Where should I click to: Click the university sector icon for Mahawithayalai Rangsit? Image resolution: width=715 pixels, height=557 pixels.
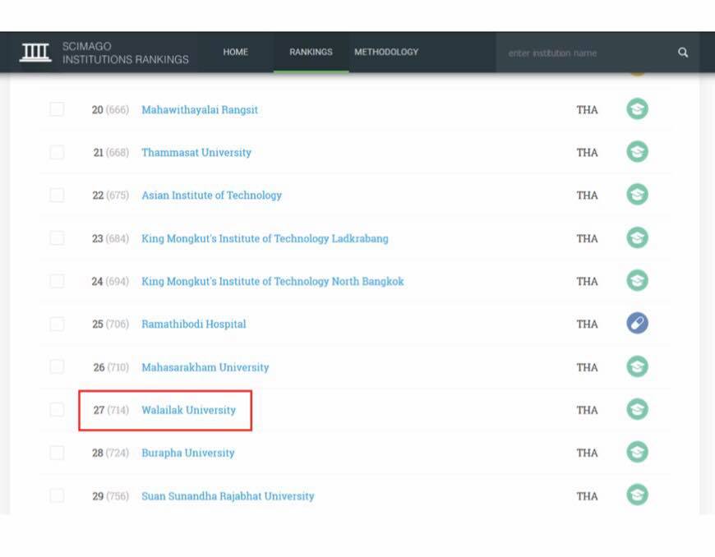pos(637,109)
